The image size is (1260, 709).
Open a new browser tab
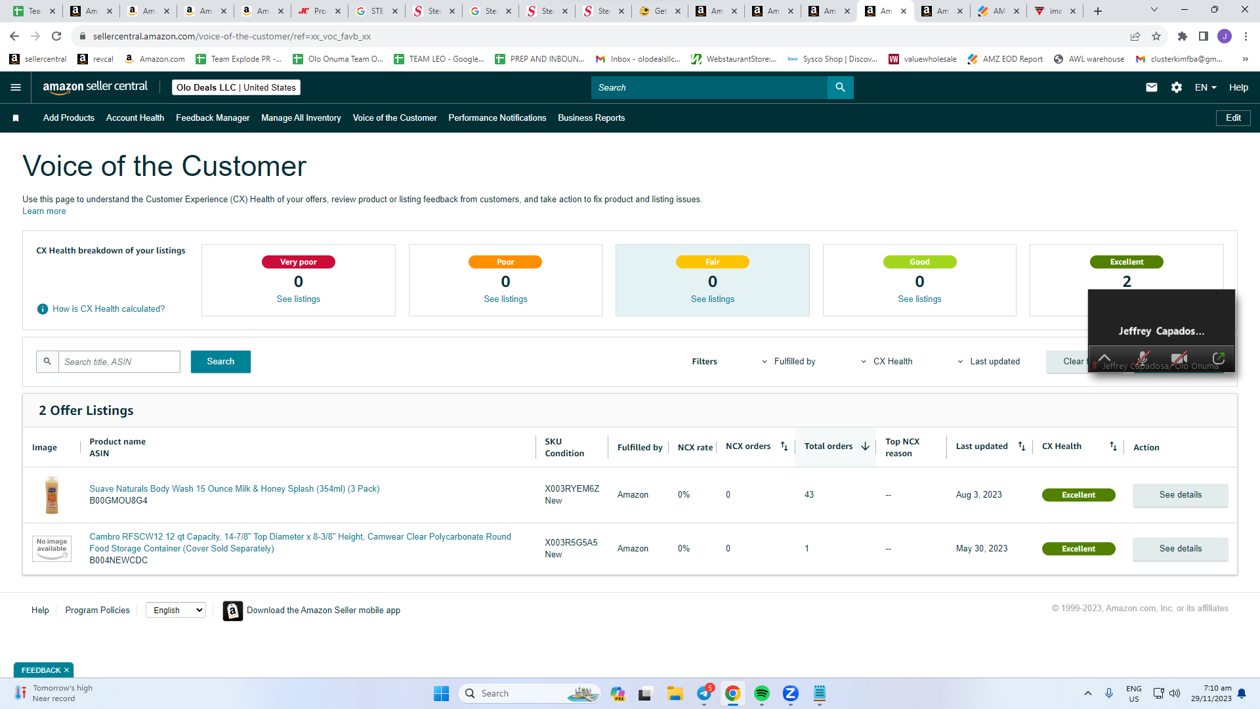(x=1098, y=11)
